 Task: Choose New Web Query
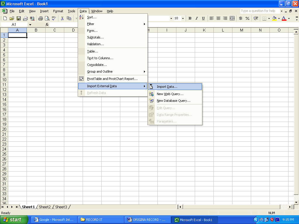(175, 94)
